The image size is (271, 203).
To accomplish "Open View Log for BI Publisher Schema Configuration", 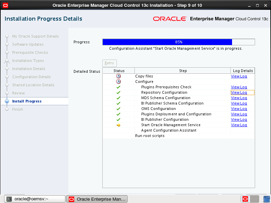I will tap(239, 103).
